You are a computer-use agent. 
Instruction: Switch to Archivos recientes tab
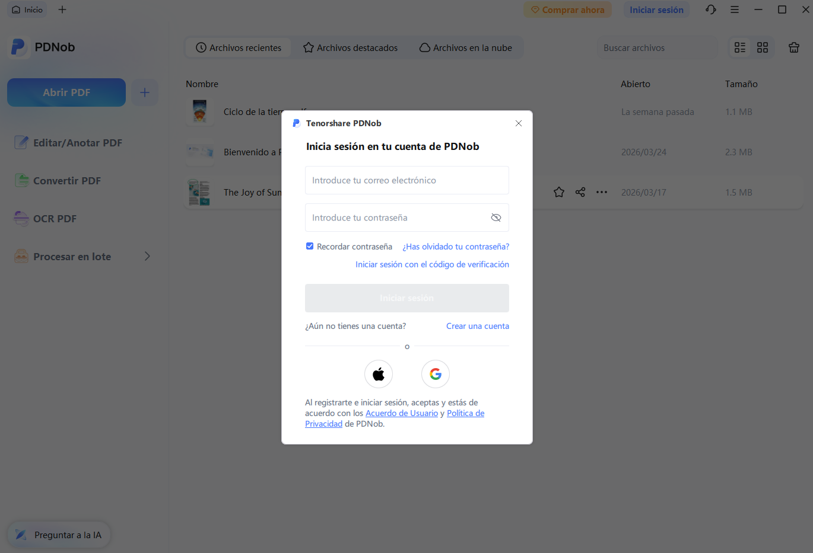[239, 48]
